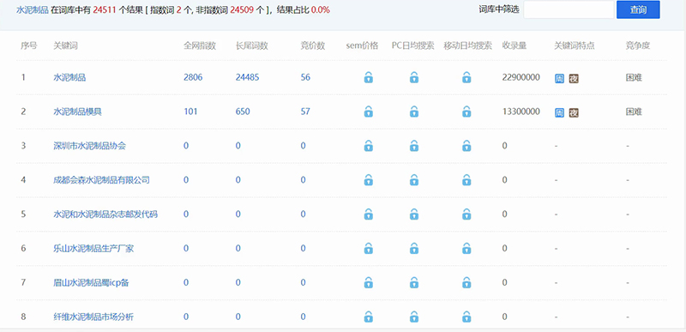Unlock sem价格 for 深圳市水泥制品协会

pyautogui.click(x=369, y=146)
